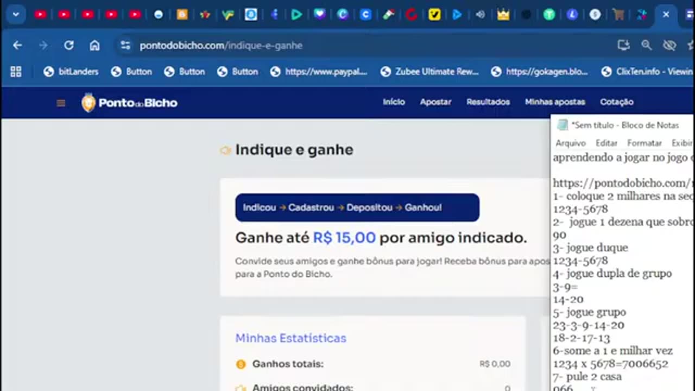Open the bitLanders bookmark
The image size is (695, 391).
click(71, 72)
